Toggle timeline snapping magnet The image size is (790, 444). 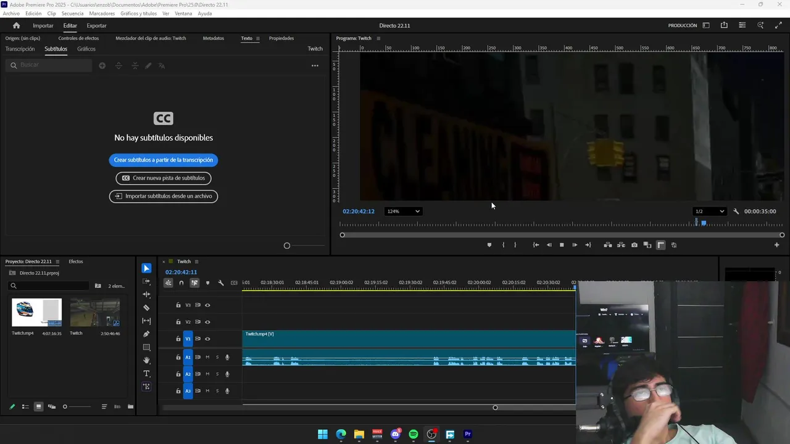point(181,283)
